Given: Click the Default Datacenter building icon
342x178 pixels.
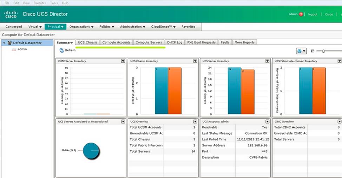Looking at the screenshot, I should pyautogui.click(x=9, y=43).
